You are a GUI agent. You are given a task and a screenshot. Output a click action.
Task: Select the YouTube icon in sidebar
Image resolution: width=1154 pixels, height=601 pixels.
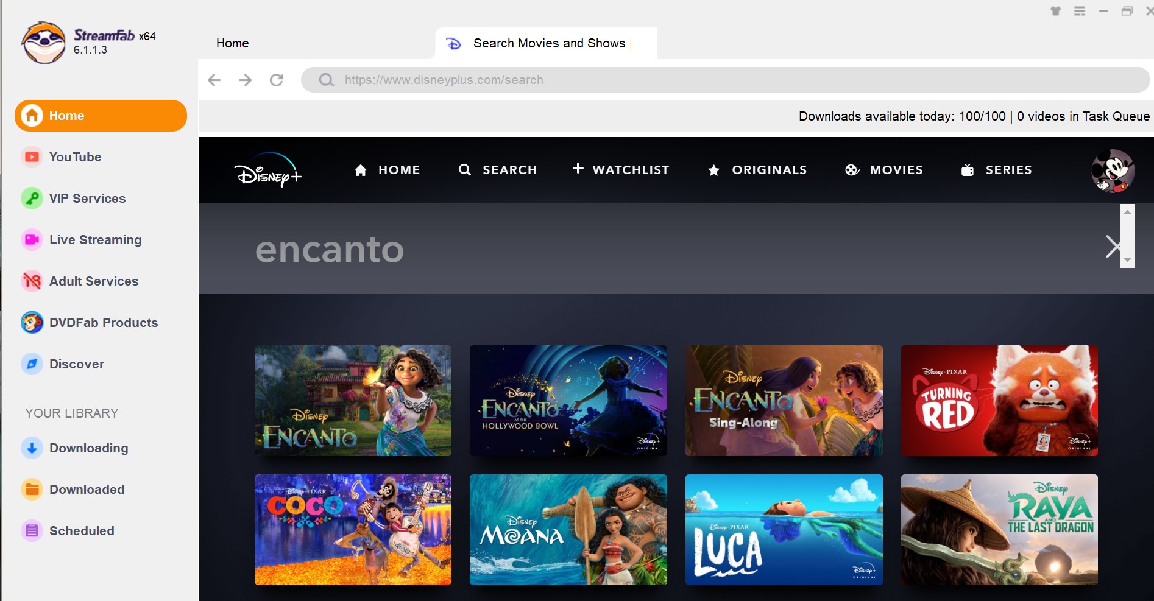[32, 157]
